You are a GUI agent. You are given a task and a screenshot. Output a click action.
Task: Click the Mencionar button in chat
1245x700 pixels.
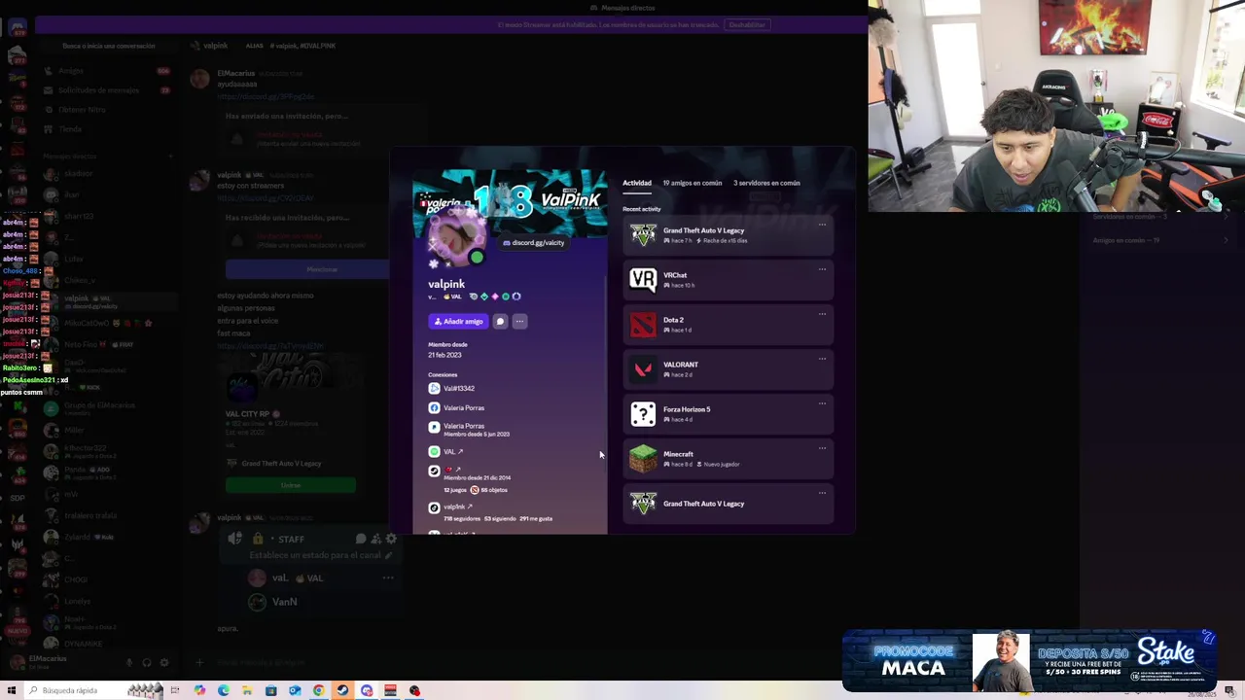(x=322, y=269)
